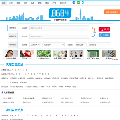This screenshot has height=120, width=120.
Task: Swap departure and destination with 换 arrows
Action: 94,32
